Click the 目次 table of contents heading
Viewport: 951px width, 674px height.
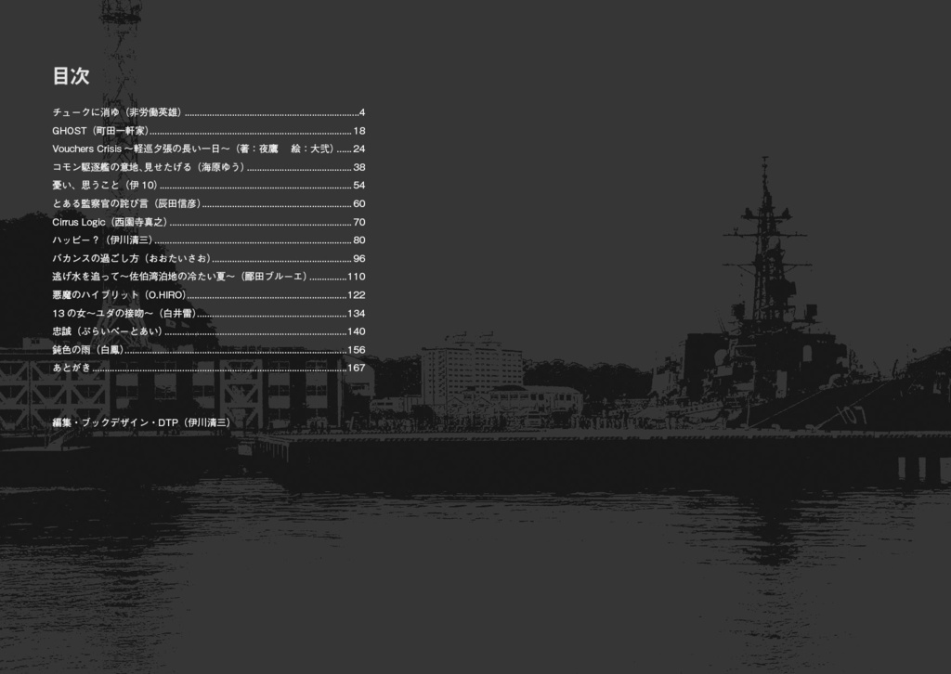point(71,77)
